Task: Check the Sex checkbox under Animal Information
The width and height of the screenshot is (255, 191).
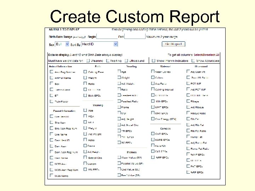Action: click(x=52, y=83)
